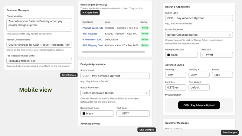Click the Create Rule button

tap(90, 12)
